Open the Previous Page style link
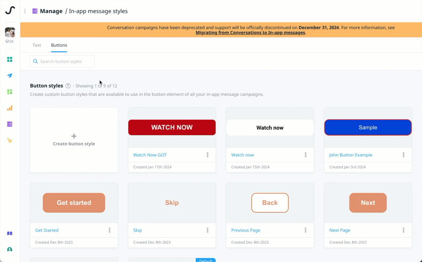Screen dimensions: 422x262 246,230
